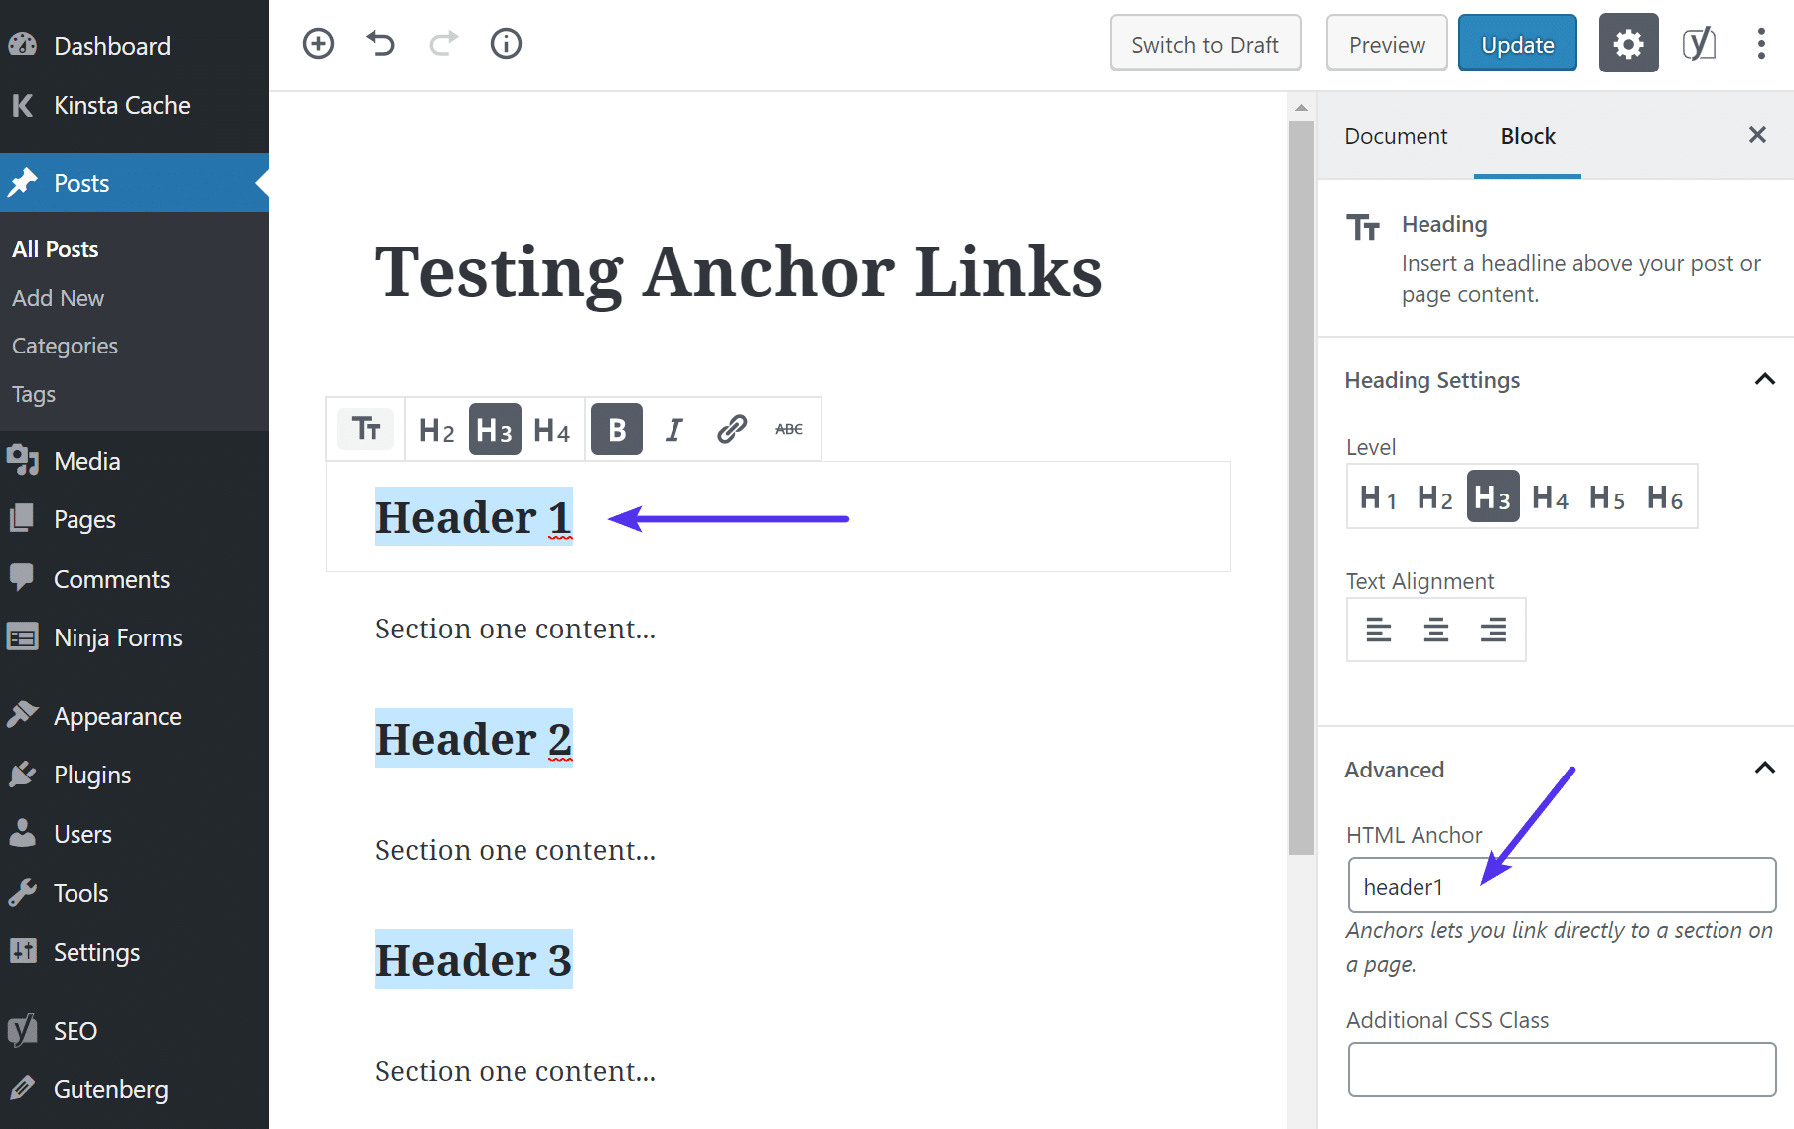The height and width of the screenshot is (1129, 1794).
Task: Collapse the Heading Settings section
Action: [1765, 379]
